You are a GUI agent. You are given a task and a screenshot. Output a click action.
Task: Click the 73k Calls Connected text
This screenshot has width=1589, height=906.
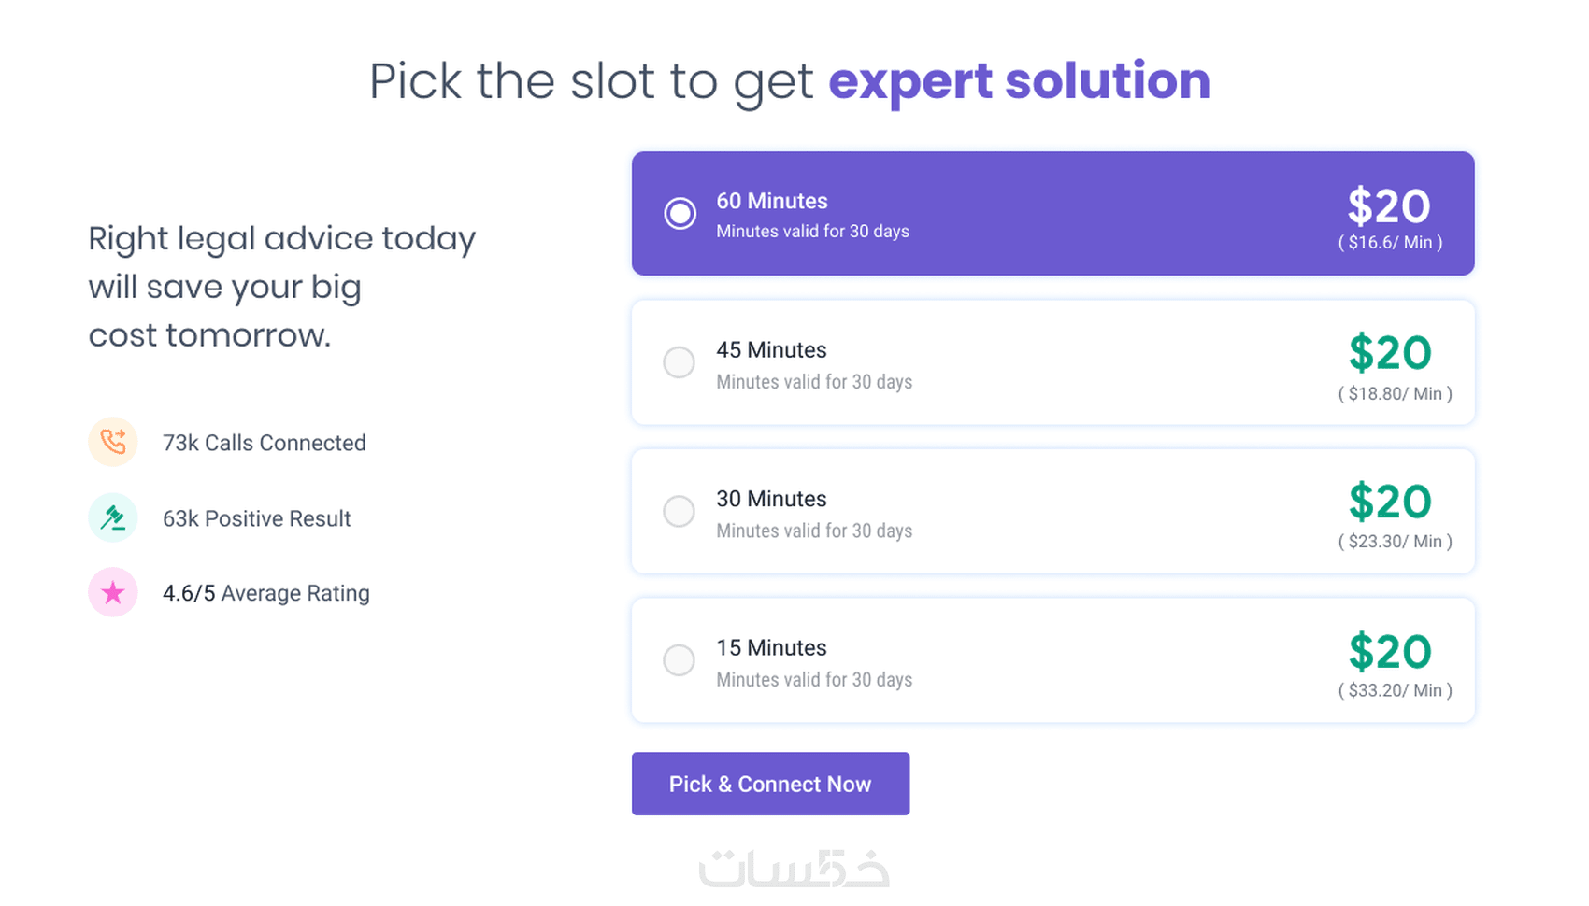tap(265, 443)
